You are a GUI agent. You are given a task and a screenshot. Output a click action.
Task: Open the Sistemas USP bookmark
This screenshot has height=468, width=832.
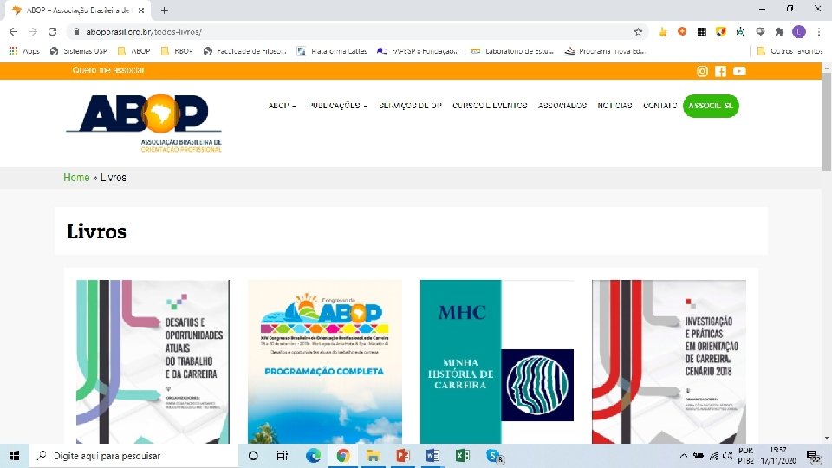point(79,51)
